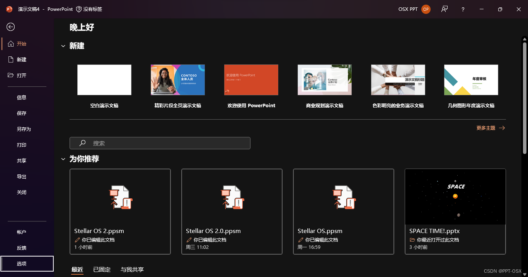Click the vertical scrollbar thumb
Screen dimensions: 528x277
coord(525,98)
